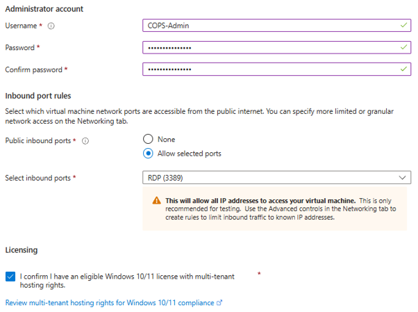
Task: Open Review multi-tenant hosting rights link
Action: 110,303
